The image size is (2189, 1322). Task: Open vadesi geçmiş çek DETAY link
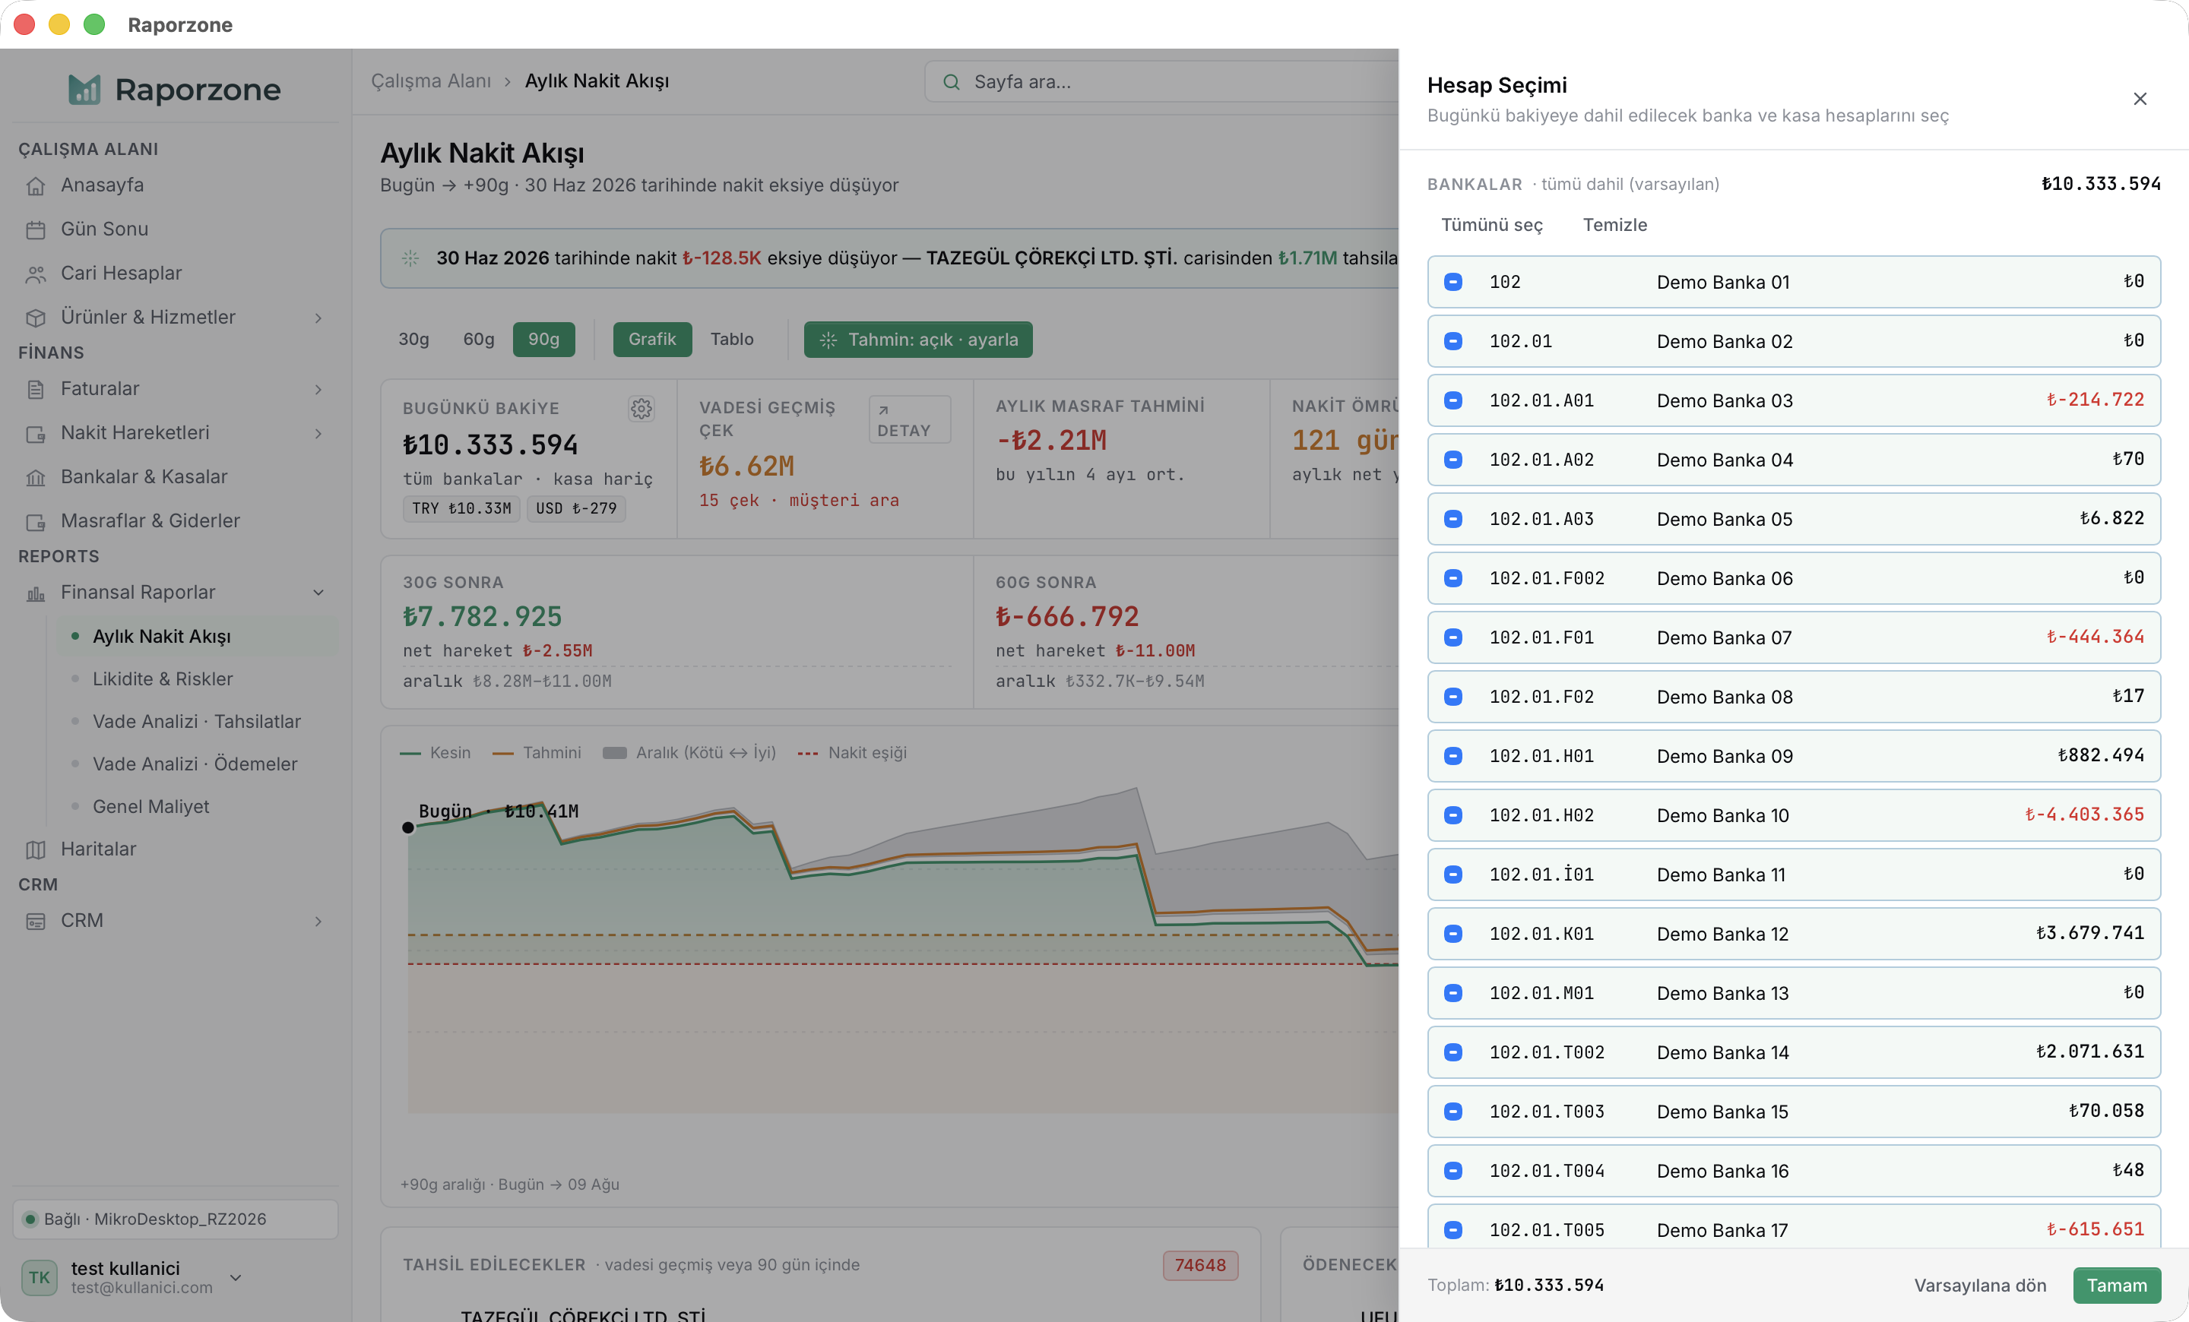pos(909,420)
